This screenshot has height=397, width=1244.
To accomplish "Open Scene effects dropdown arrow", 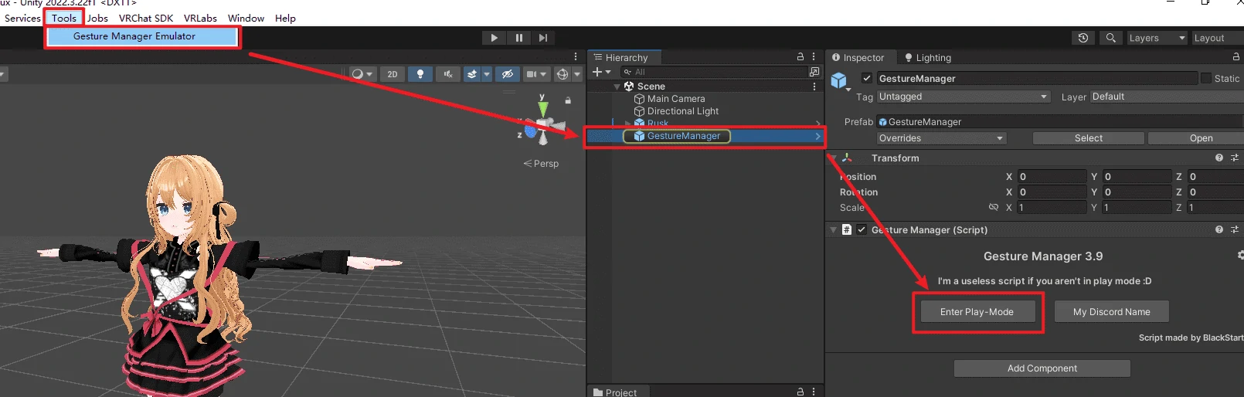I will pos(486,74).
